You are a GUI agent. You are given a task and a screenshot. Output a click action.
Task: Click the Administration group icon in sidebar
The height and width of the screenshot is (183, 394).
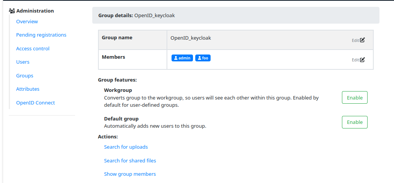12,11
